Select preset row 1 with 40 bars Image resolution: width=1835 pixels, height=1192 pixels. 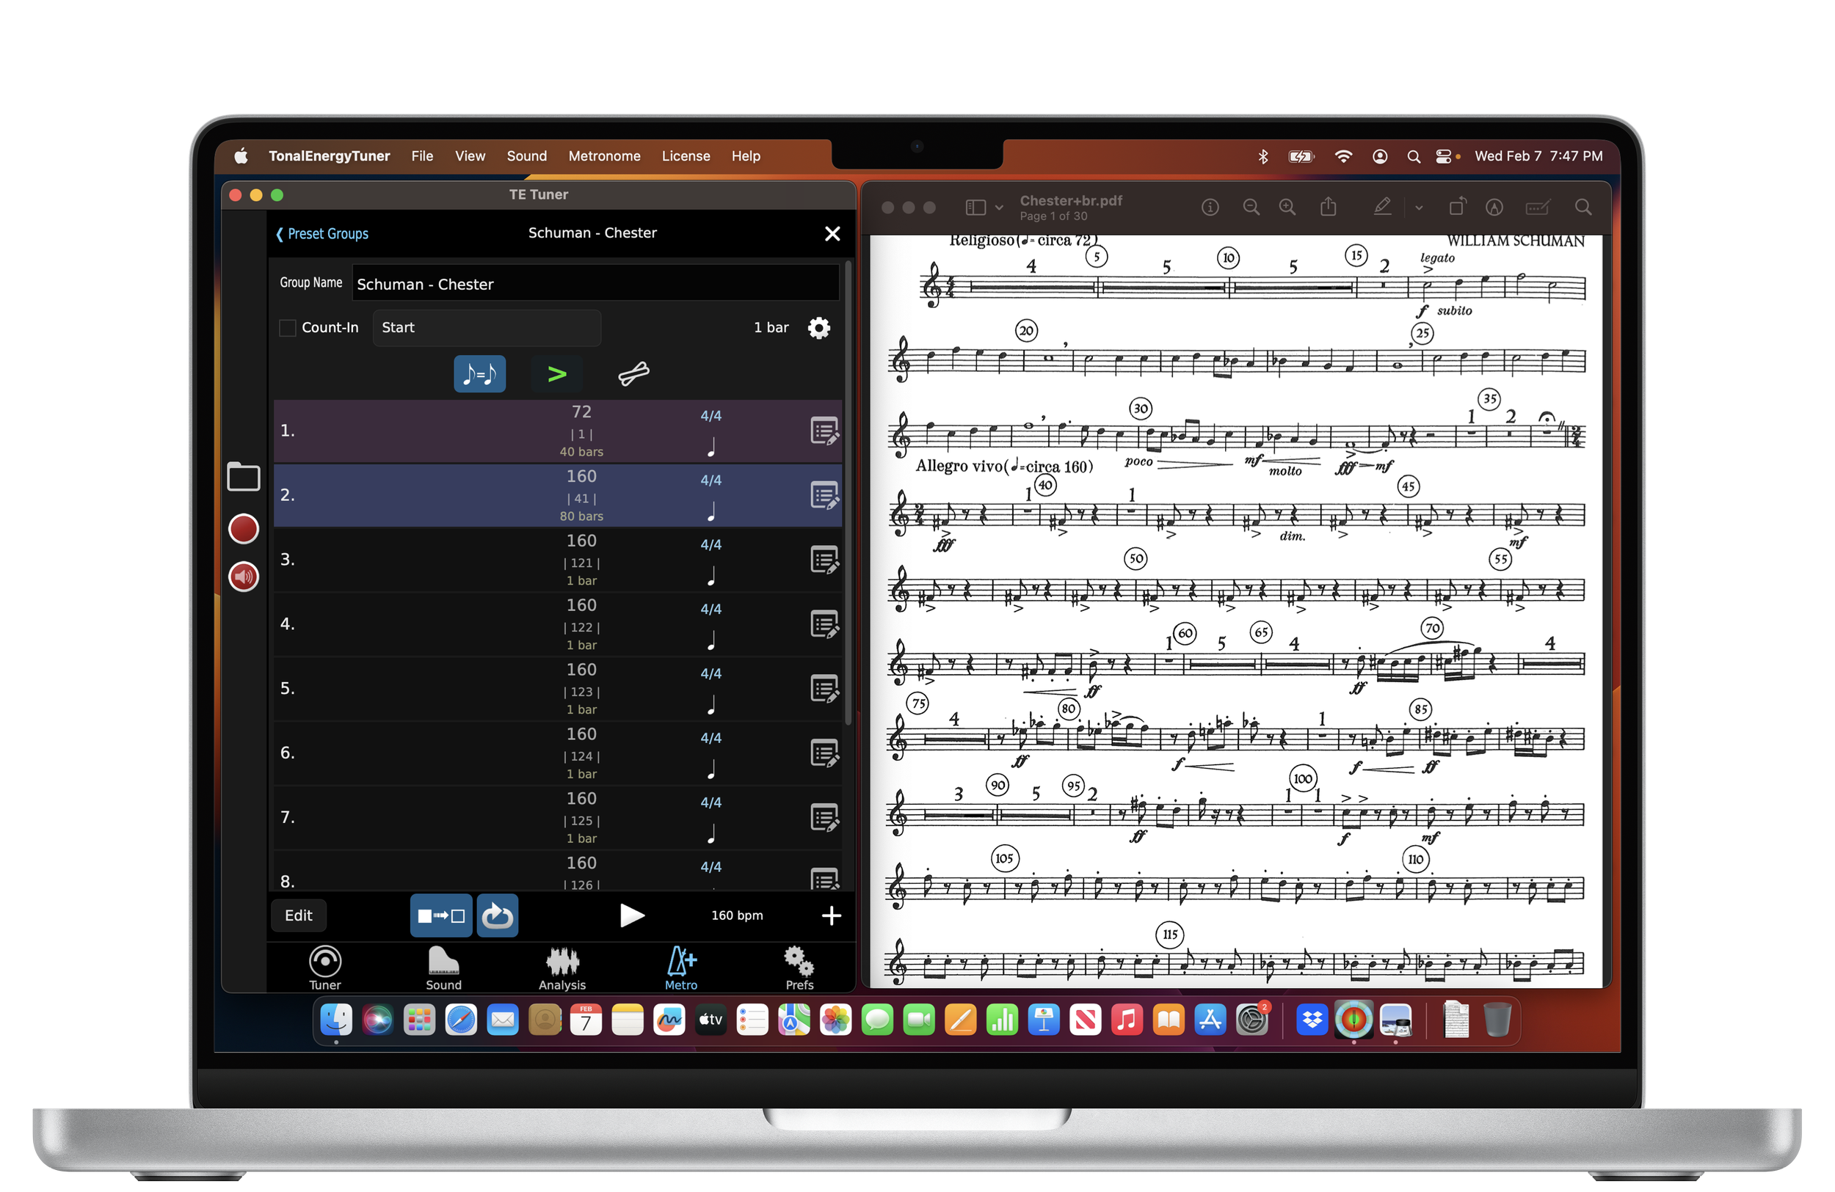point(556,431)
